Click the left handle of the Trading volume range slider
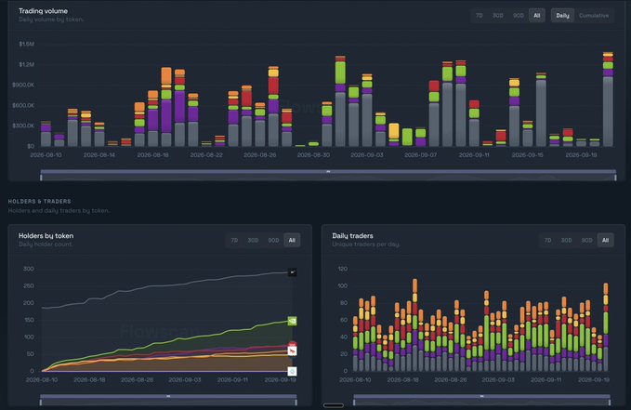Screen dimensions: 631x410 pos(41,178)
